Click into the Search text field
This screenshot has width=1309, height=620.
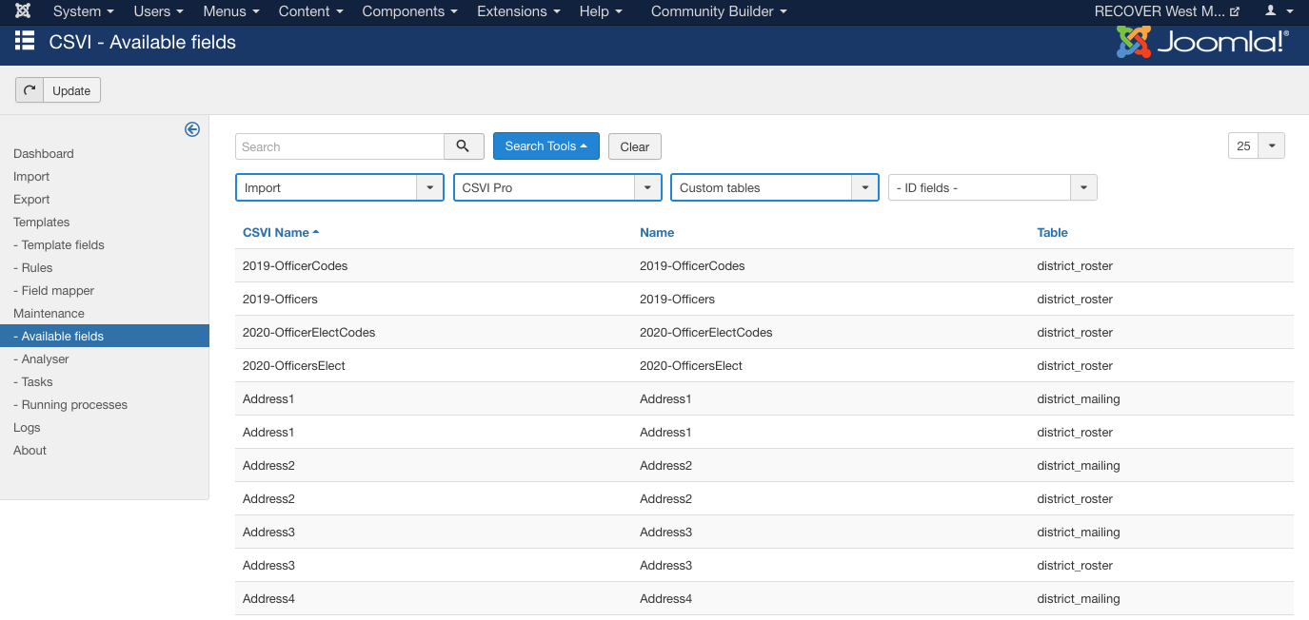click(340, 146)
